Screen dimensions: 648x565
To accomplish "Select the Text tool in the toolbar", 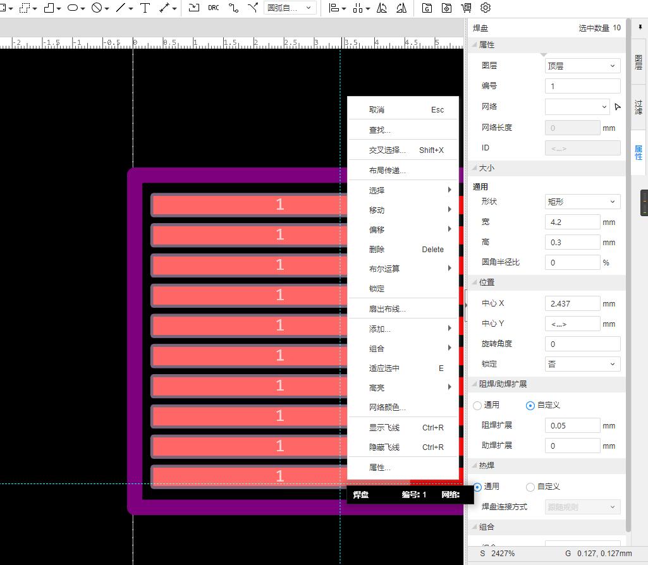I will (145, 8).
